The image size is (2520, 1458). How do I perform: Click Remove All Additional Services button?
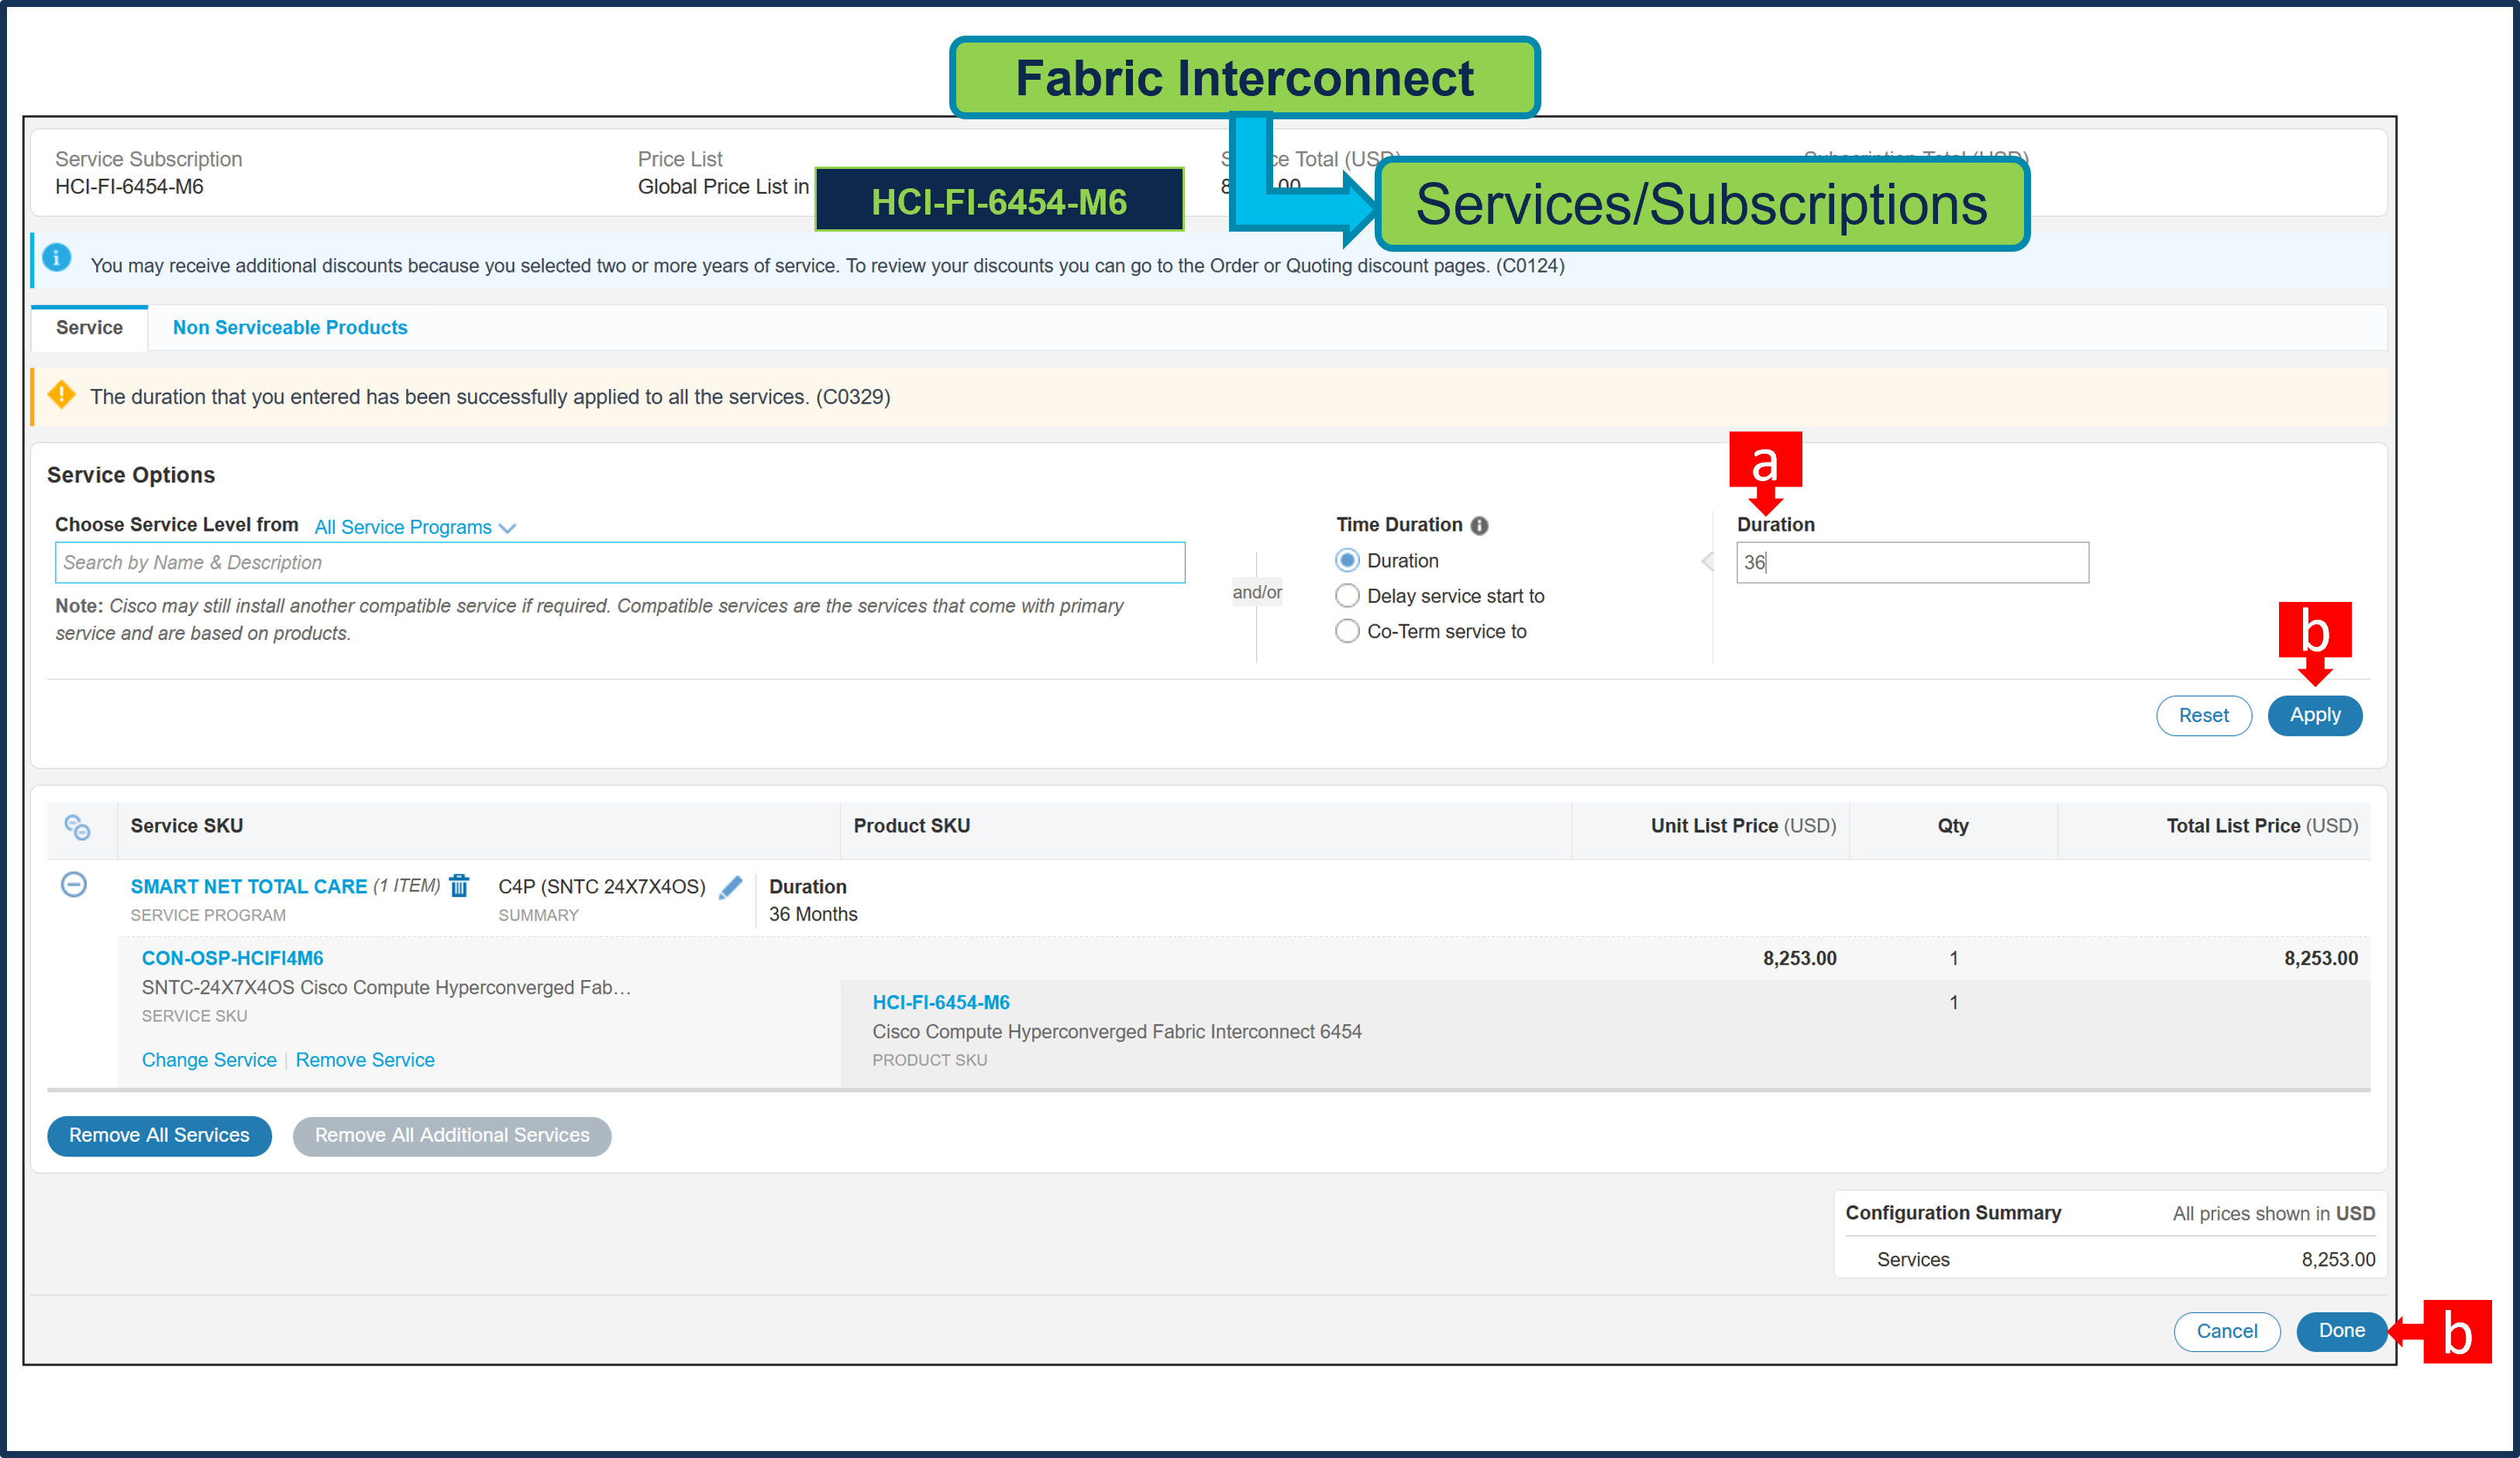(452, 1136)
